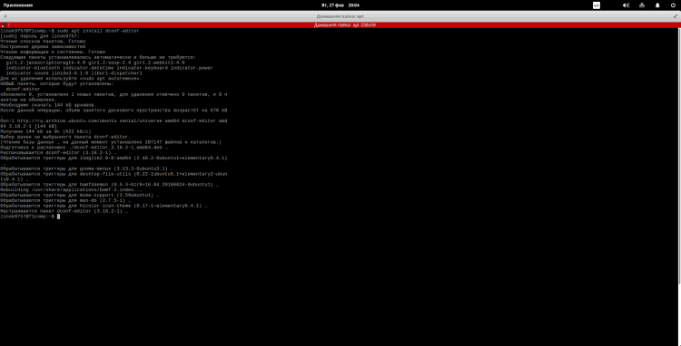Viewport: 681px width, 346px height.
Task: Open the 'us' keyboard layout indicator
Action: click(597, 5)
